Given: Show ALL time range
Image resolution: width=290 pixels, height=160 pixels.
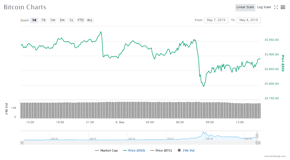Looking at the screenshot, I should pos(90,20).
